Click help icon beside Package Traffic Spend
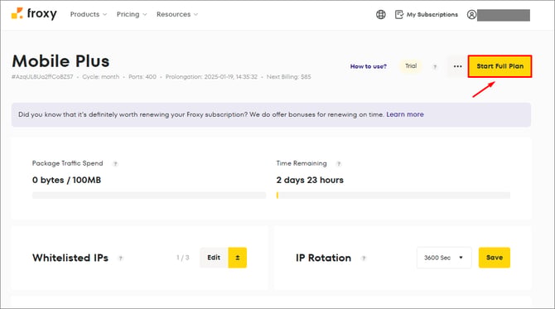This screenshot has width=555, height=309. 115,163
